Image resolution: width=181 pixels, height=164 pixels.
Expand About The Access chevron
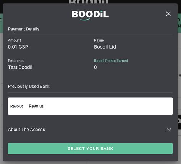tap(169, 130)
